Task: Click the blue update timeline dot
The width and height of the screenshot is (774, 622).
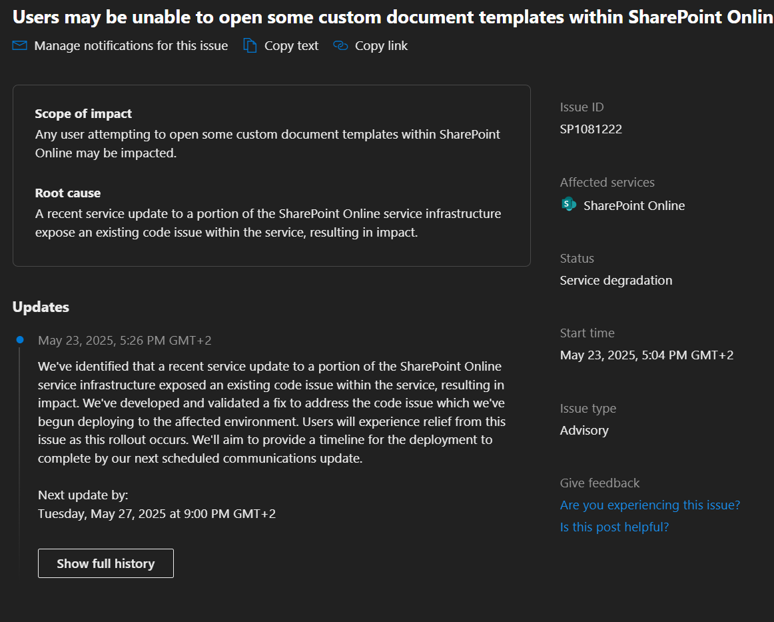Action: coord(20,339)
